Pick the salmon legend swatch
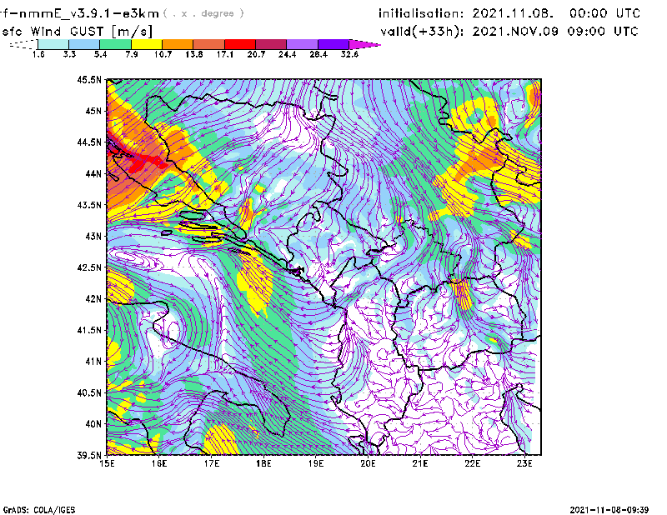This screenshot has width=667, height=515. tap(209, 44)
